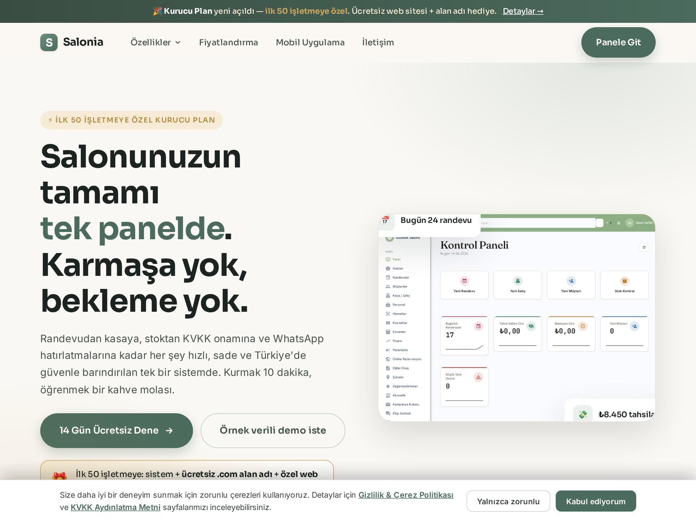This screenshot has height=522, width=696.
Task: Open Hizmetler scissors icon in sidebar
Action: (388, 314)
